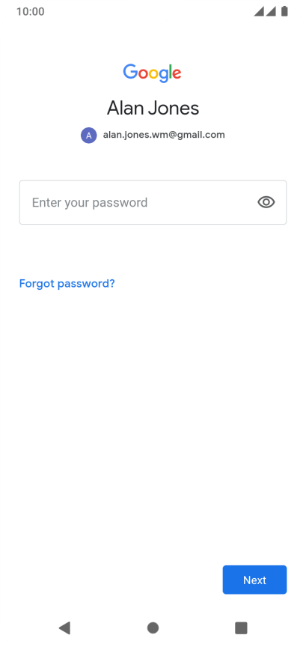Open recent apps with the square icon
The width and height of the screenshot is (306, 647).
pos(241,628)
